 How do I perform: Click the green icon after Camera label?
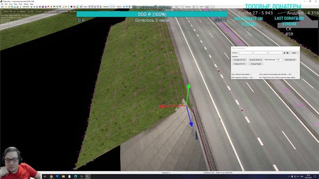tap(124, 6)
